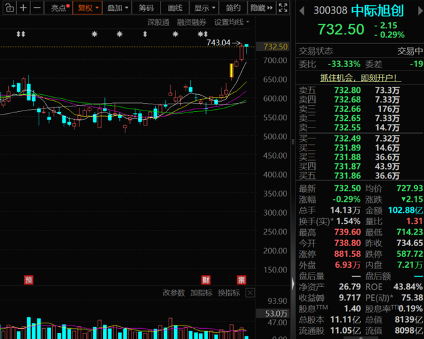Zoom in the chart with the plus button
Viewport: 424px width, 339px height.
pos(23,8)
